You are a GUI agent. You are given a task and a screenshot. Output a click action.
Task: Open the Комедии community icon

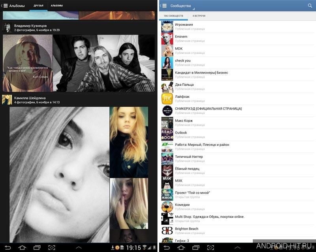(x=167, y=207)
